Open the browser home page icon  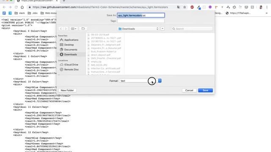pos(22,7)
